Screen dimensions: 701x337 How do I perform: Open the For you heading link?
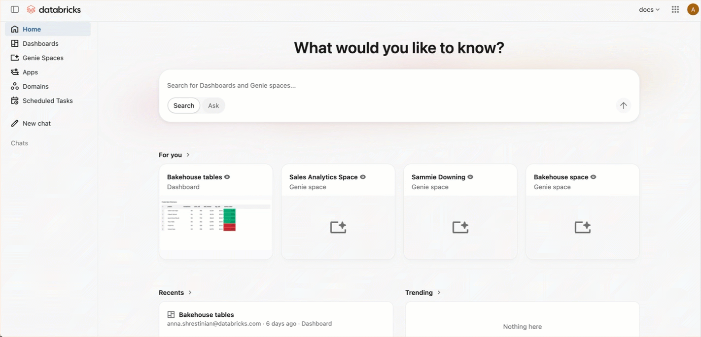point(170,155)
